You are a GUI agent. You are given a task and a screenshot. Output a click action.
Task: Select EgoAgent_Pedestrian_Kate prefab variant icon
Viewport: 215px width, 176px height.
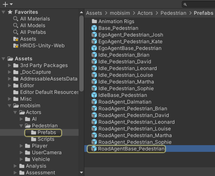[94, 42]
